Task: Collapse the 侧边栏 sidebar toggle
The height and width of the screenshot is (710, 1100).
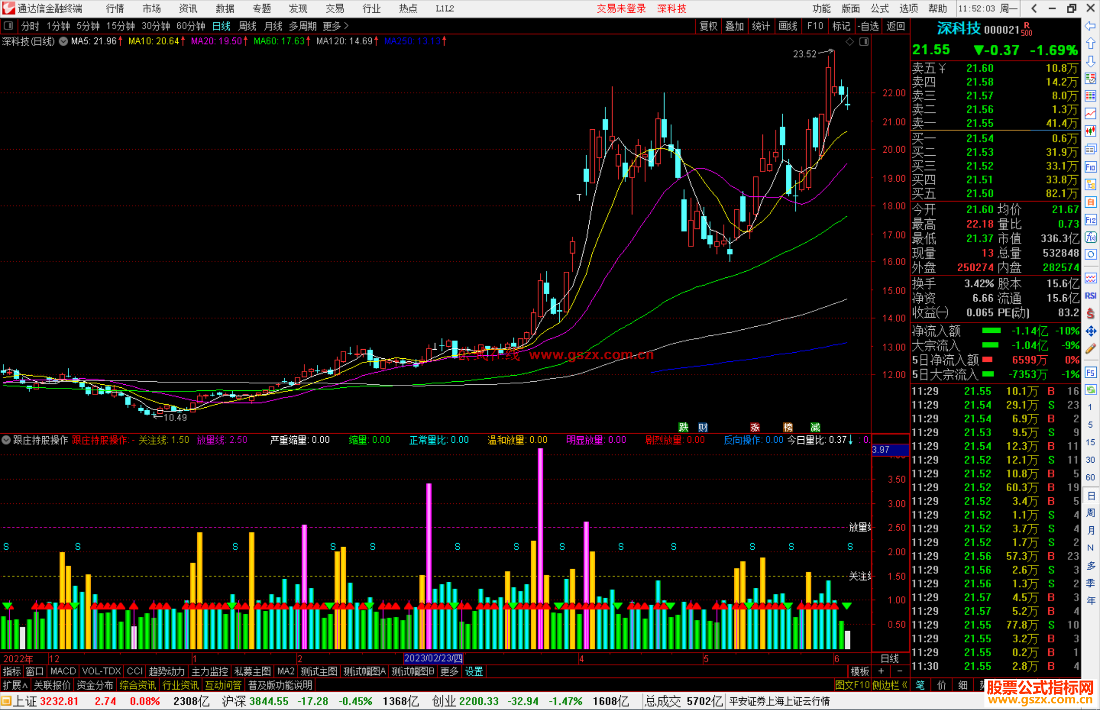Action: click(890, 685)
